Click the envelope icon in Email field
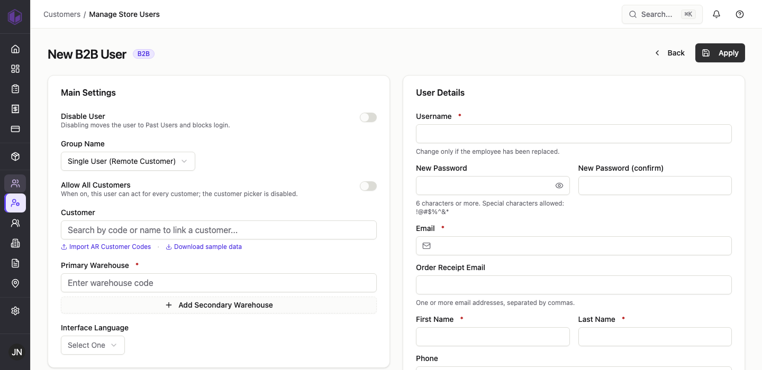This screenshot has height=370, width=762. [x=427, y=246]
